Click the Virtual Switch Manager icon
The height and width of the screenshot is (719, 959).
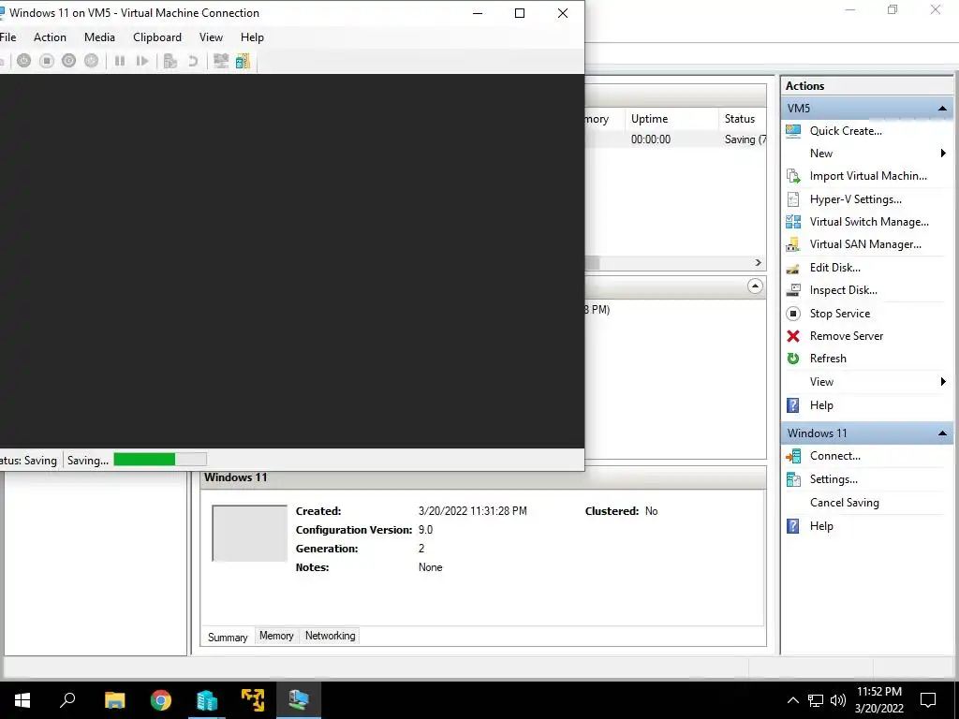click(x=793, y=222)
